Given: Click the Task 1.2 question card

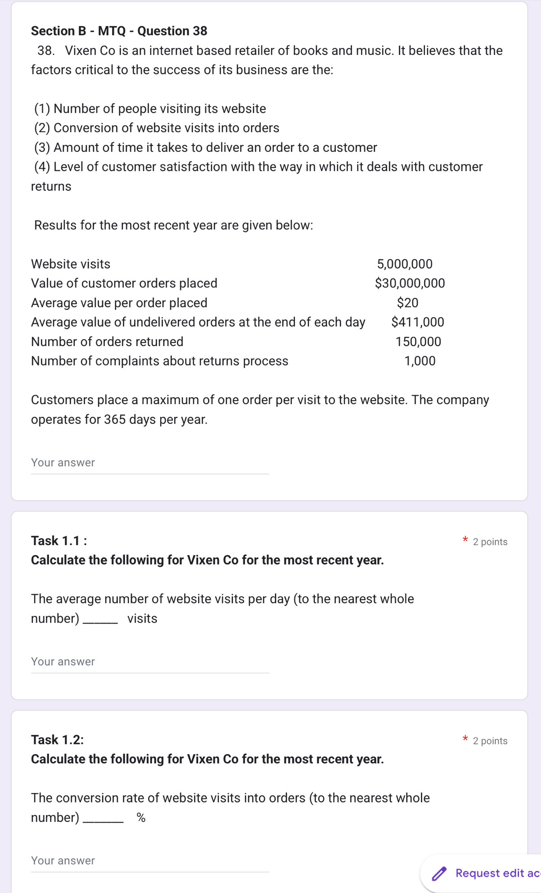Looking at the screenshot, I should [x=270, y=802].
